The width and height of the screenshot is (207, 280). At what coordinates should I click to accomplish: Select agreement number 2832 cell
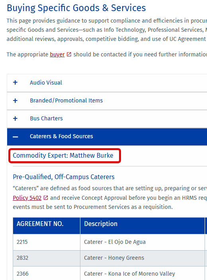coord(47,258)
